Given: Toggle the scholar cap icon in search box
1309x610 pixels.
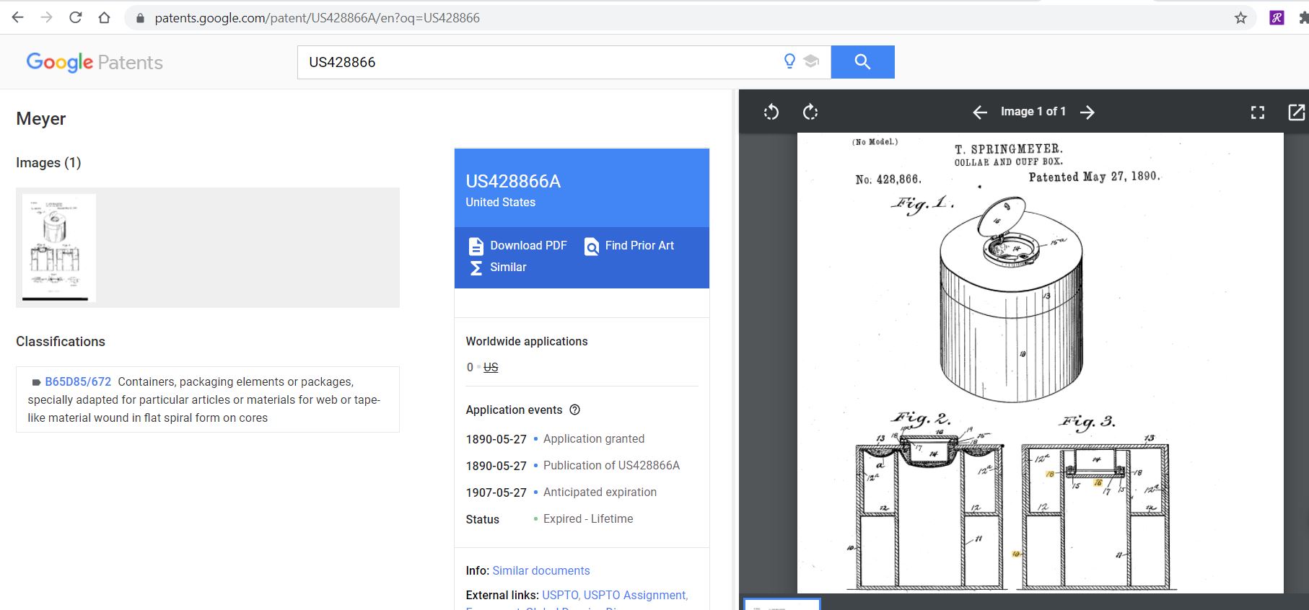Looking at the screenshot, I should (812, 62).
